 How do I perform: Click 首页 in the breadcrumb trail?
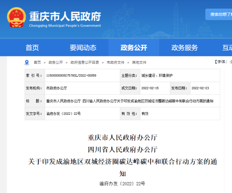[x=37, y=62]
